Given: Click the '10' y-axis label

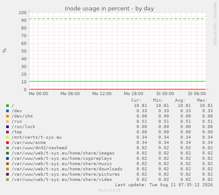Looking at the screenshot, I should pos(24,82).
